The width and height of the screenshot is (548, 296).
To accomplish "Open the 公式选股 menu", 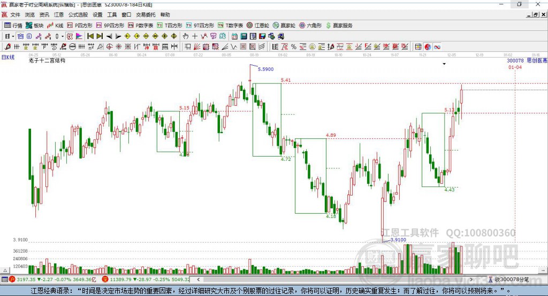I will (x=78, y=15).
